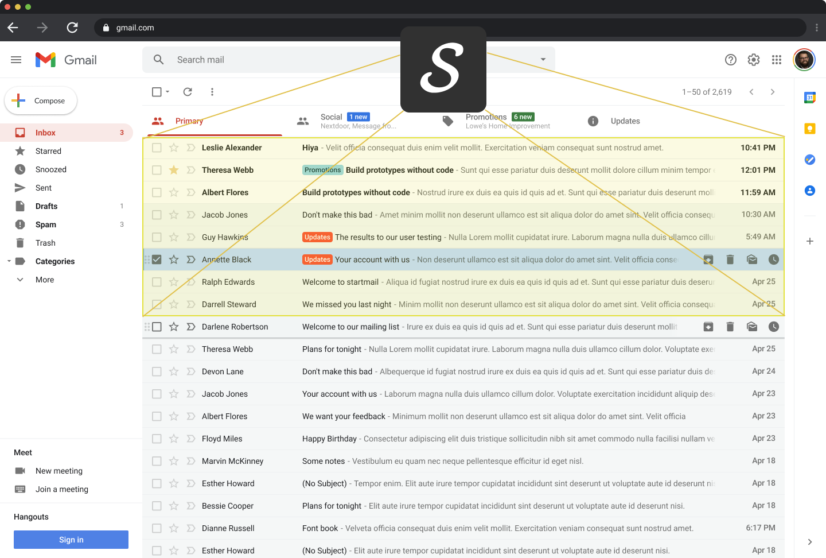Open Floyd Miles Happy Birthday email
This screenshot has height=558, width=826.
click(463, 439)
